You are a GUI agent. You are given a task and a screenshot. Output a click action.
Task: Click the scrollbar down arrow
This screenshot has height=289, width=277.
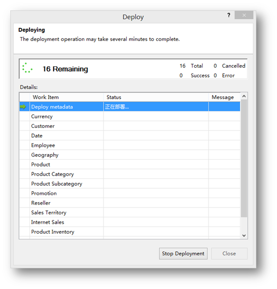(244, 235)
